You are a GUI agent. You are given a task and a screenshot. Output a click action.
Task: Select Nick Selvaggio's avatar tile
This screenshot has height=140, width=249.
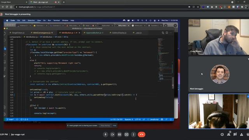(219, 74)
